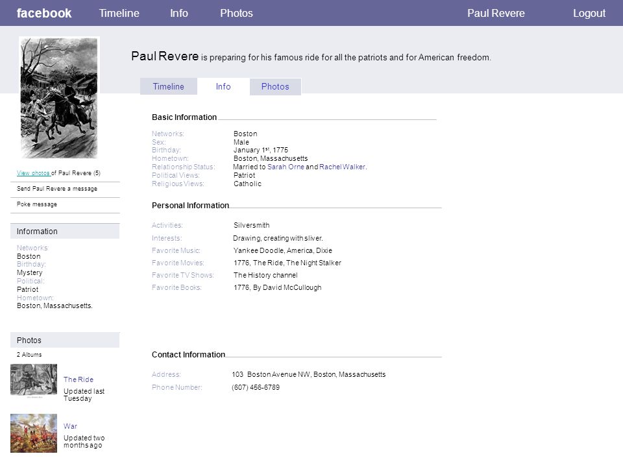Viewport: 623px width, 467px height.
Task: Click the Paul Revere name in status line
Action: pos(165,56)
